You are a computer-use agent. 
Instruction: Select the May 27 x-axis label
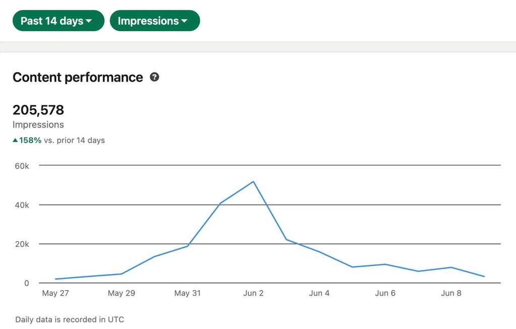[x=55, y=293]
